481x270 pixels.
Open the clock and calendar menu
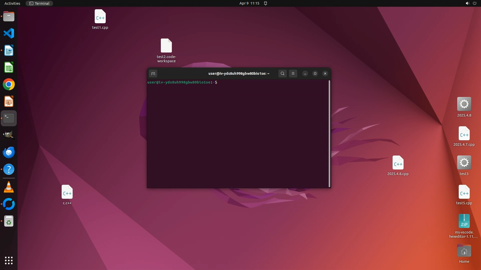tap(249, 3)
